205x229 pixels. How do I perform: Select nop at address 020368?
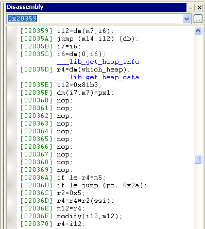coord(64,162)
